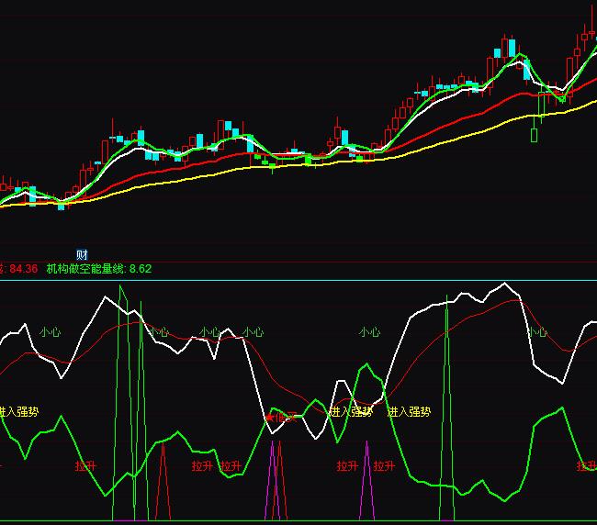Click the rightmost 进入强势 signal label
597x525 pixels.
pyautogui.click(x=409, y=411)
